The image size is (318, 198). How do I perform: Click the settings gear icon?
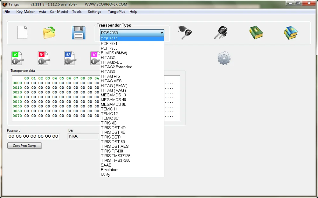click(x=224, y=58)
